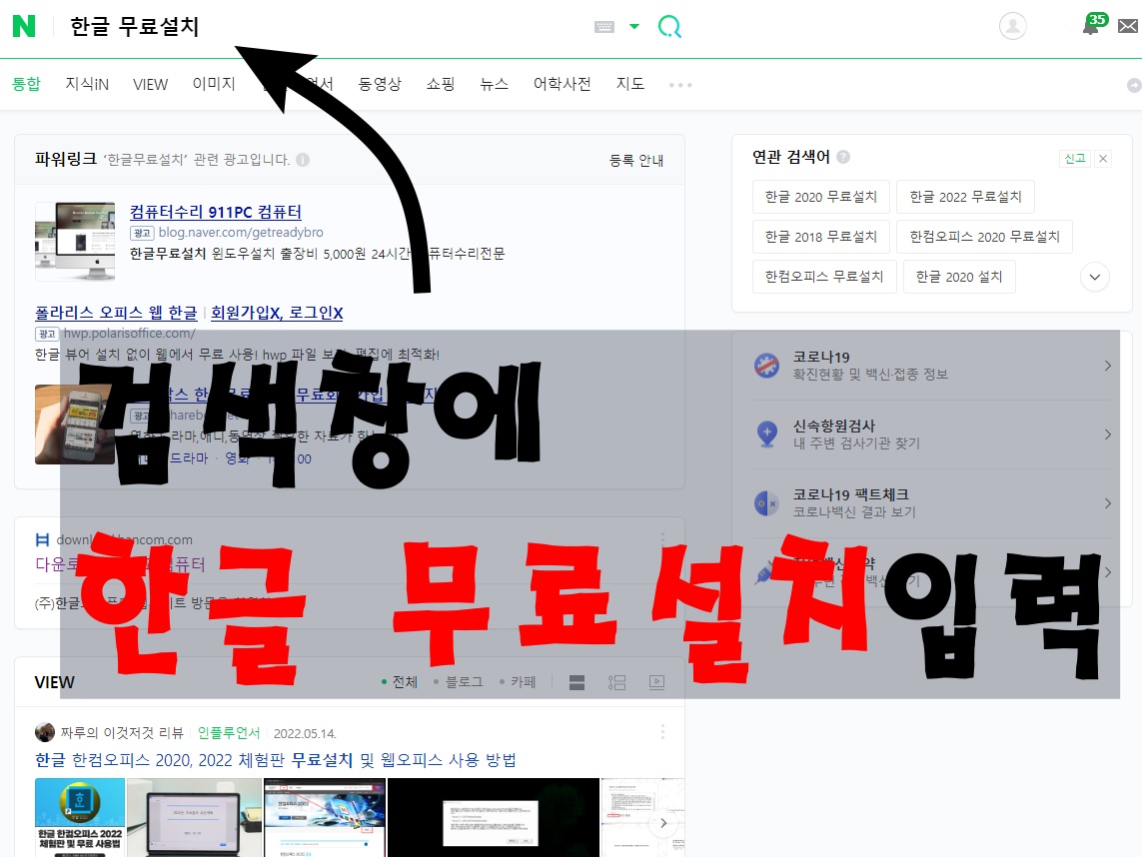Click the 짜루 author avatar

[45, 732]
